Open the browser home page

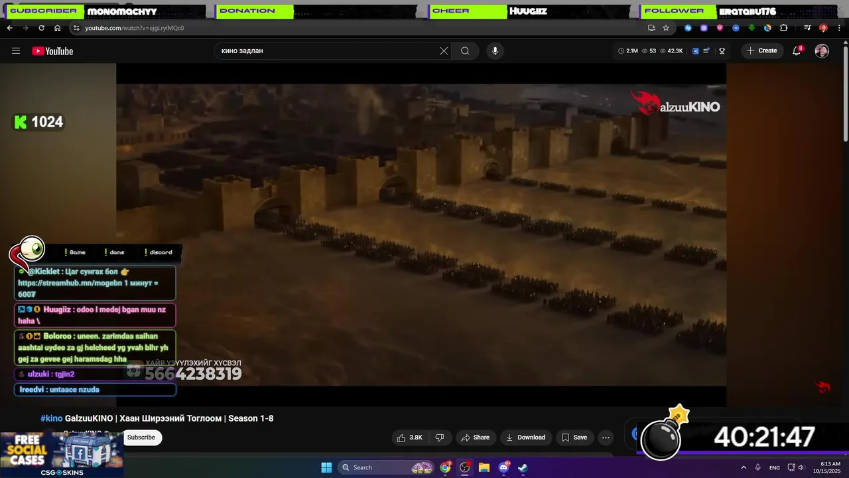point(57,28)
